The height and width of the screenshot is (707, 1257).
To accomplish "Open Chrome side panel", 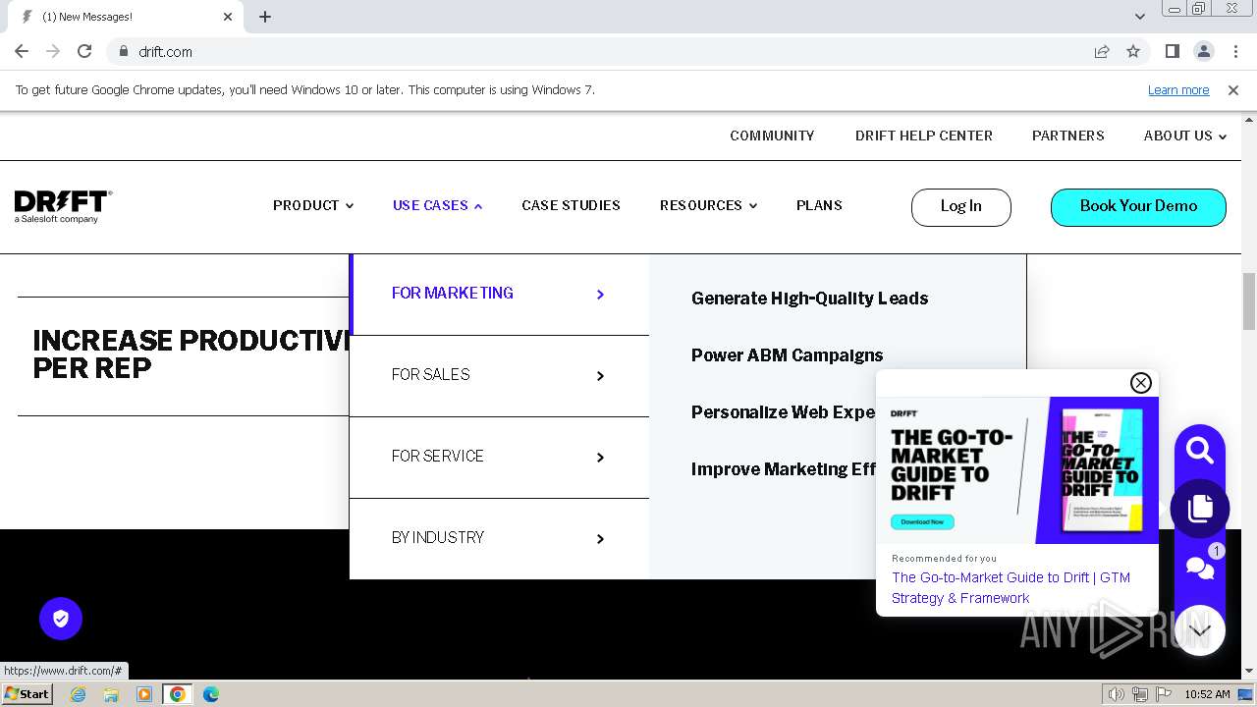I will pyautogui.click(x=1172, y=51).
